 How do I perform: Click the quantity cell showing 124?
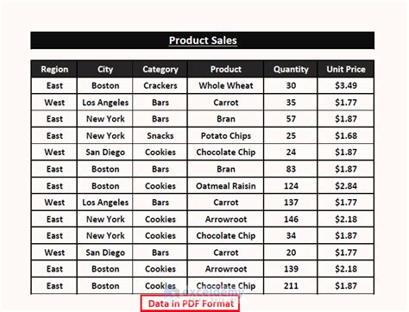click(291, 186)
